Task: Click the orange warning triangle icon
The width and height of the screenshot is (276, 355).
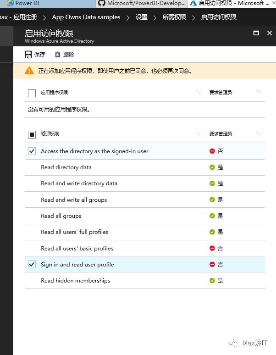Action: [29, 71]
